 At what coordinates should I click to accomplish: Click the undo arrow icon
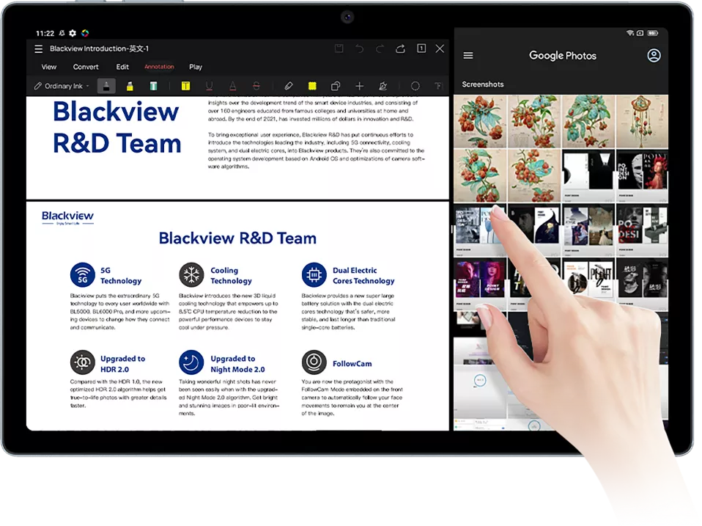[x=359, y=49]
